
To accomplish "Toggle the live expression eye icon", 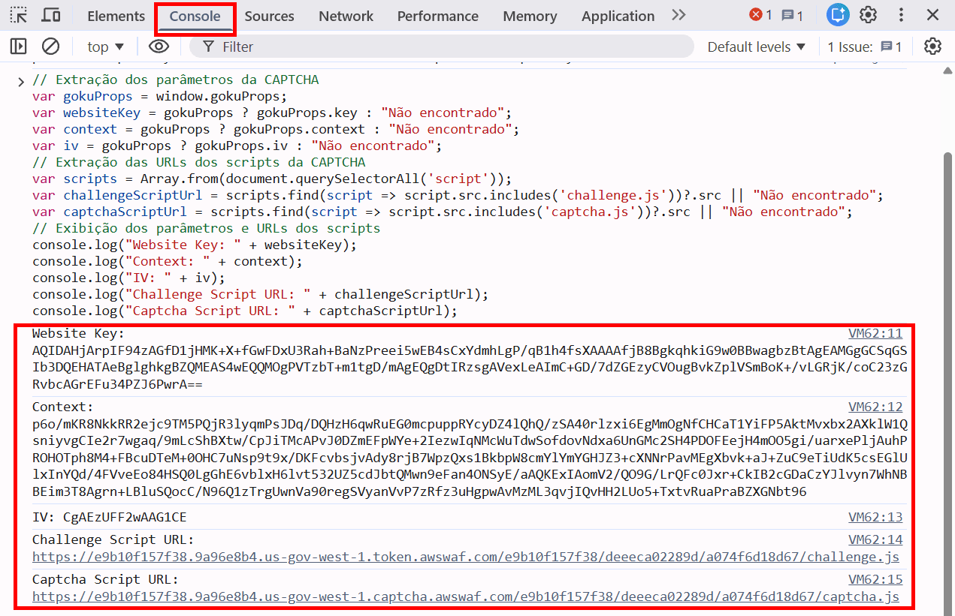I will [158, 47].
